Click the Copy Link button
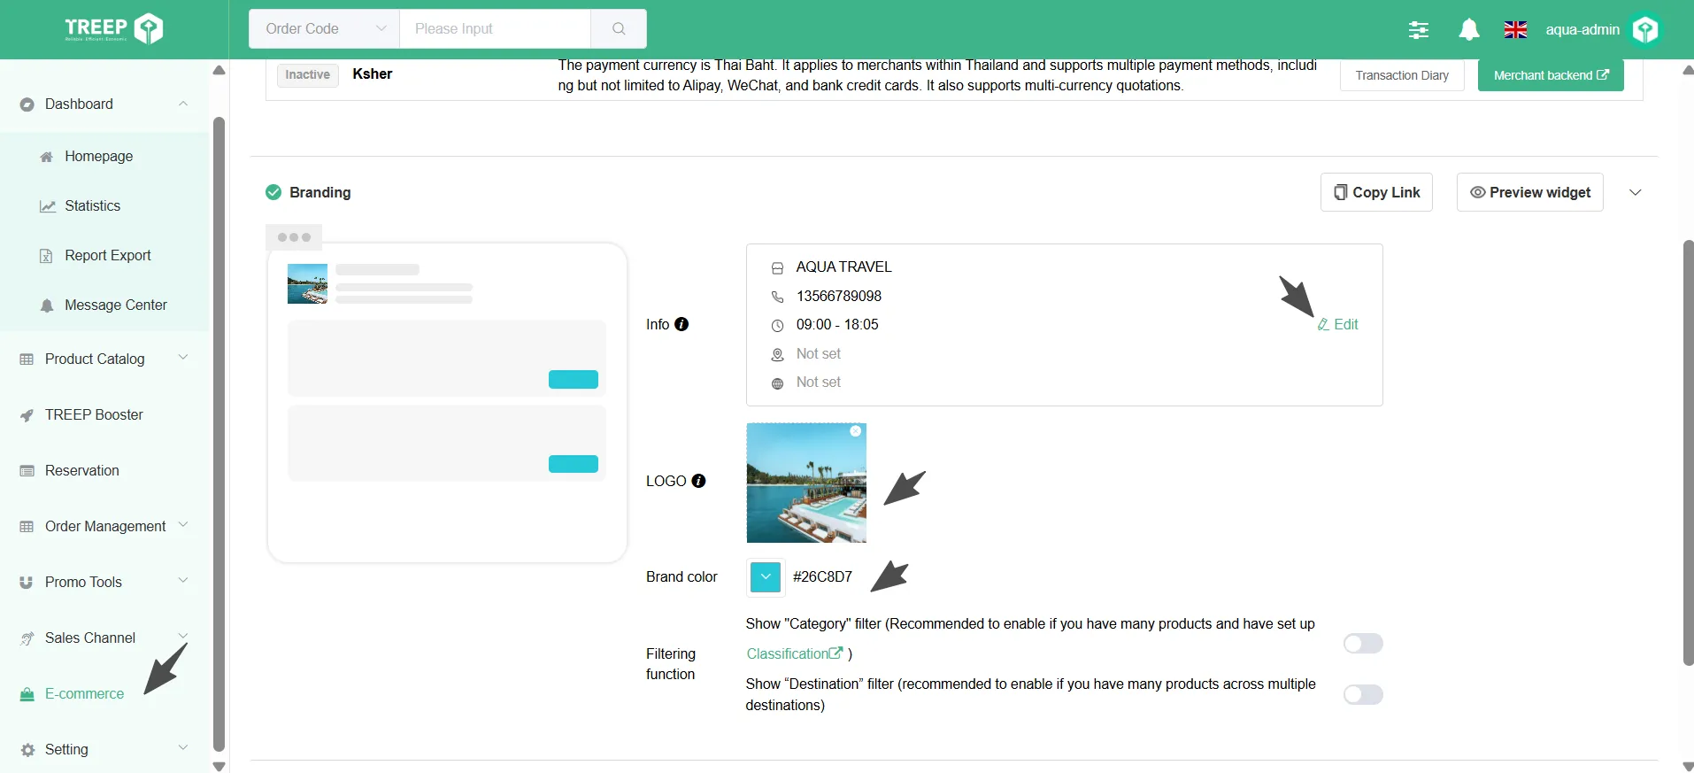1694x773 pixels. coord(1376,193)
